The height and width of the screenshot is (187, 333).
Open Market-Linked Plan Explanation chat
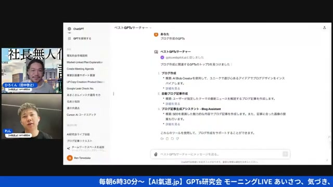pyautogui.click(x=85, y=62)
